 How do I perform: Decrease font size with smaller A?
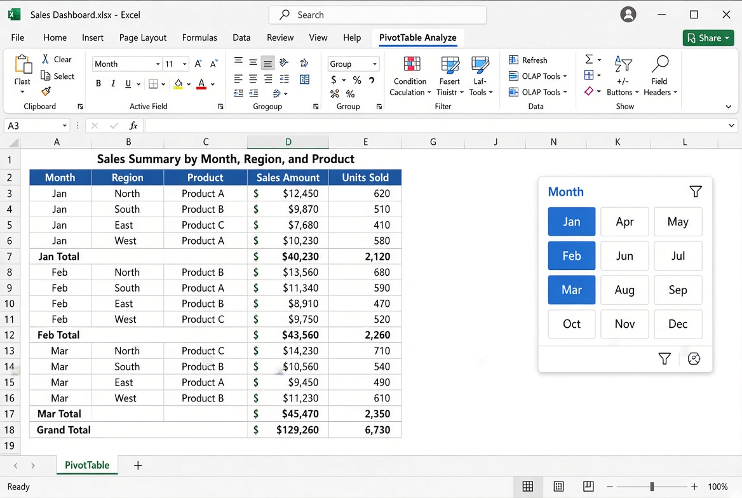(214, 64)
